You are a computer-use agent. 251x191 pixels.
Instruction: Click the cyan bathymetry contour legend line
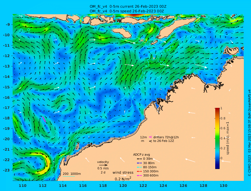pyautogui.click(x=69, y=176)
